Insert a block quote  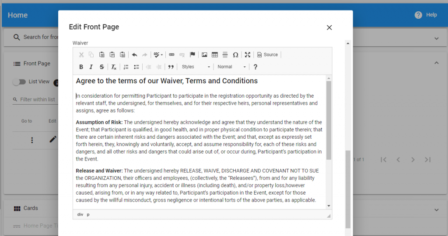tap(171, 67)
